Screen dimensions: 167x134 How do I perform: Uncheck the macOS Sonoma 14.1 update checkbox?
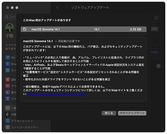coord(25,29)
